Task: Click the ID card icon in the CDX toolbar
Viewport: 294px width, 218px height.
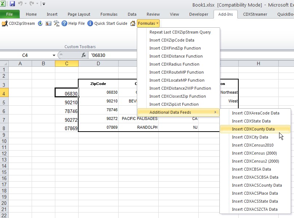Action: [x=48, y=23]
